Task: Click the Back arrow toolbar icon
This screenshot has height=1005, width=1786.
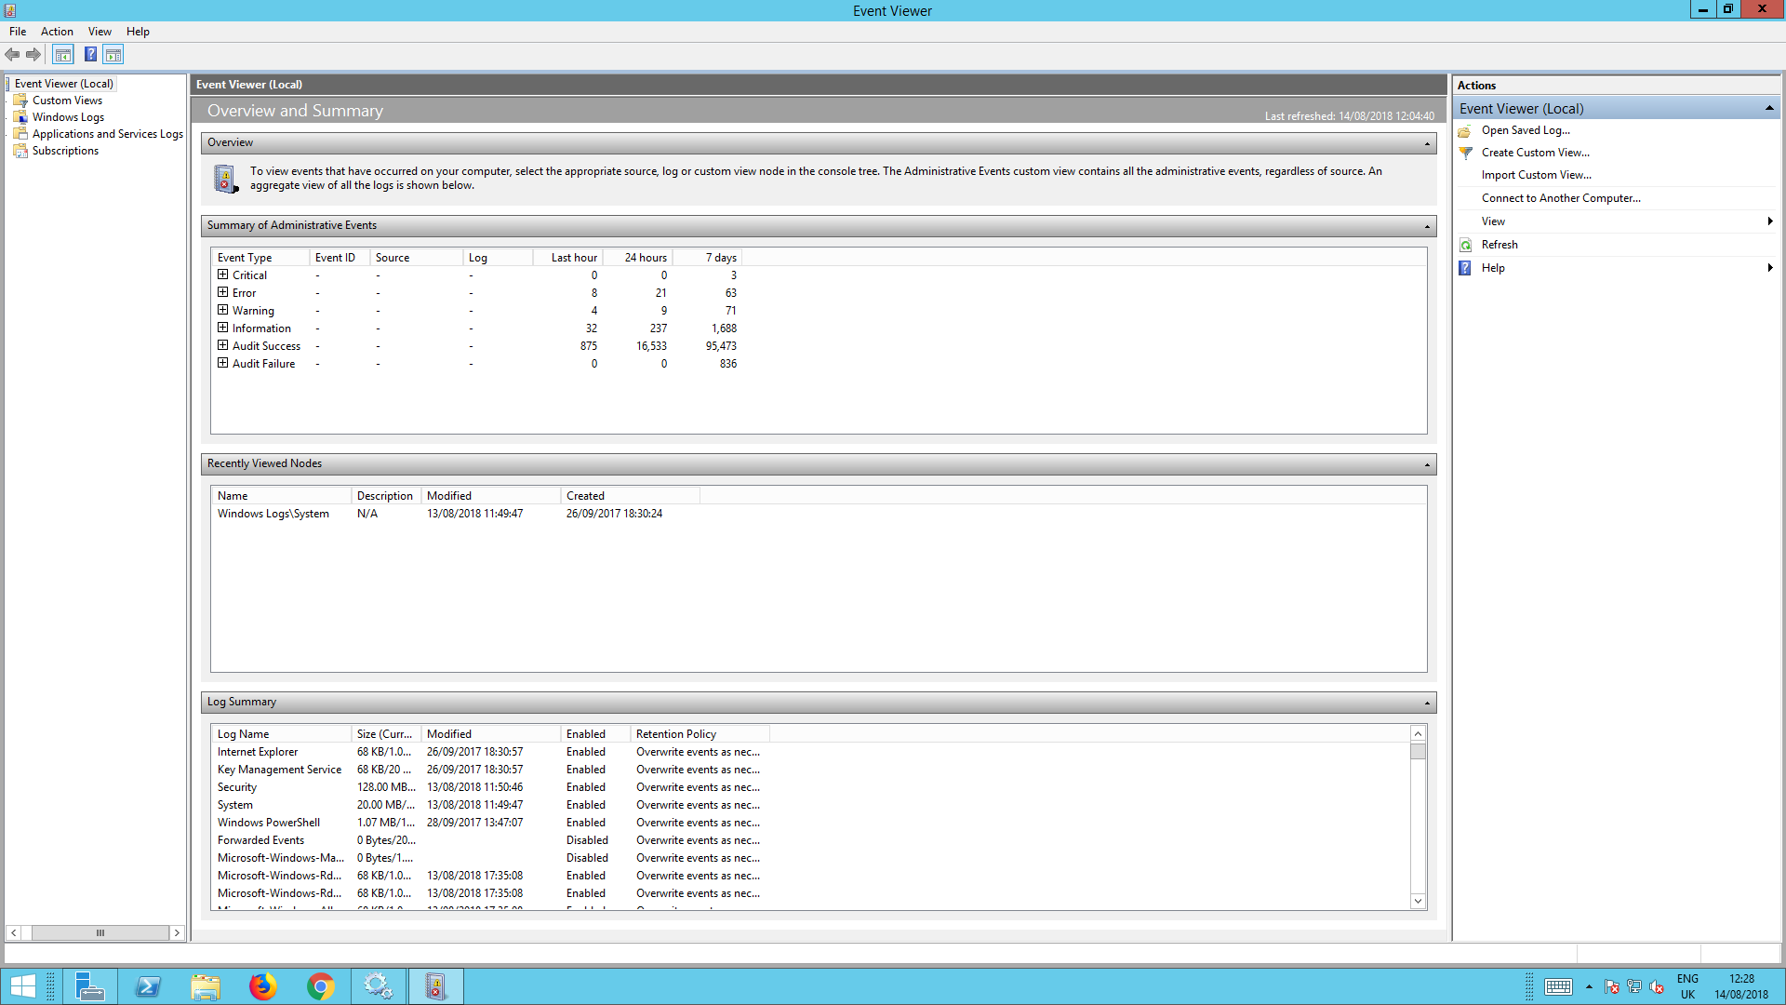Action: (12, 55)
